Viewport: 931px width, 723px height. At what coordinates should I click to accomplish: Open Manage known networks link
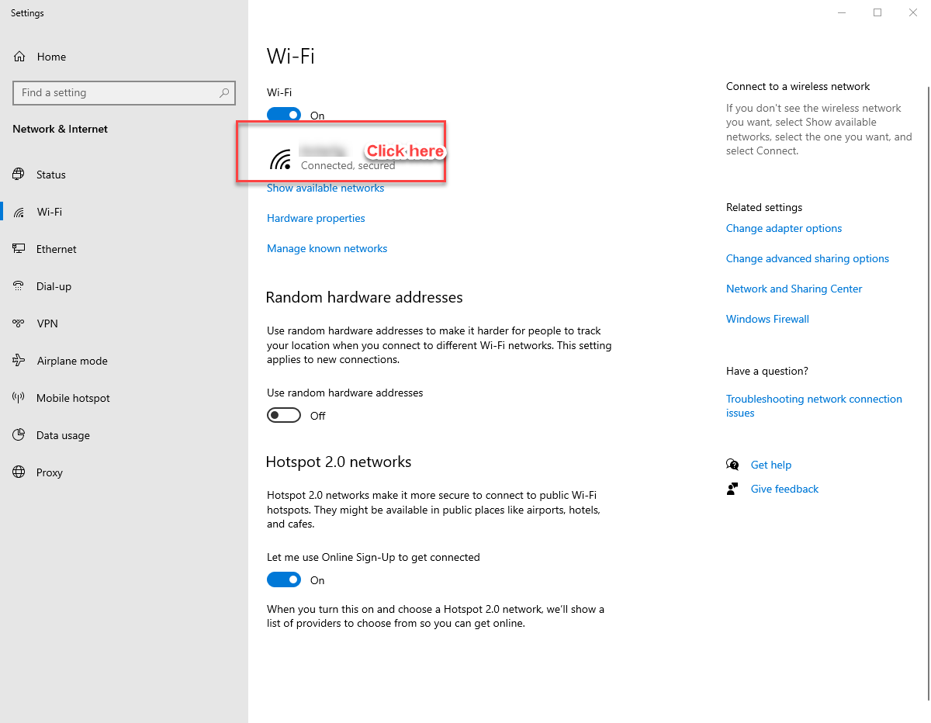(327, 248)
